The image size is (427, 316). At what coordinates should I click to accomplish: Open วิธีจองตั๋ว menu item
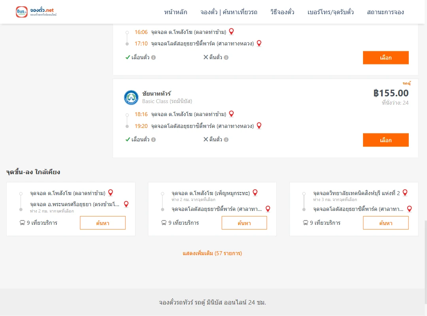(282, 12)
